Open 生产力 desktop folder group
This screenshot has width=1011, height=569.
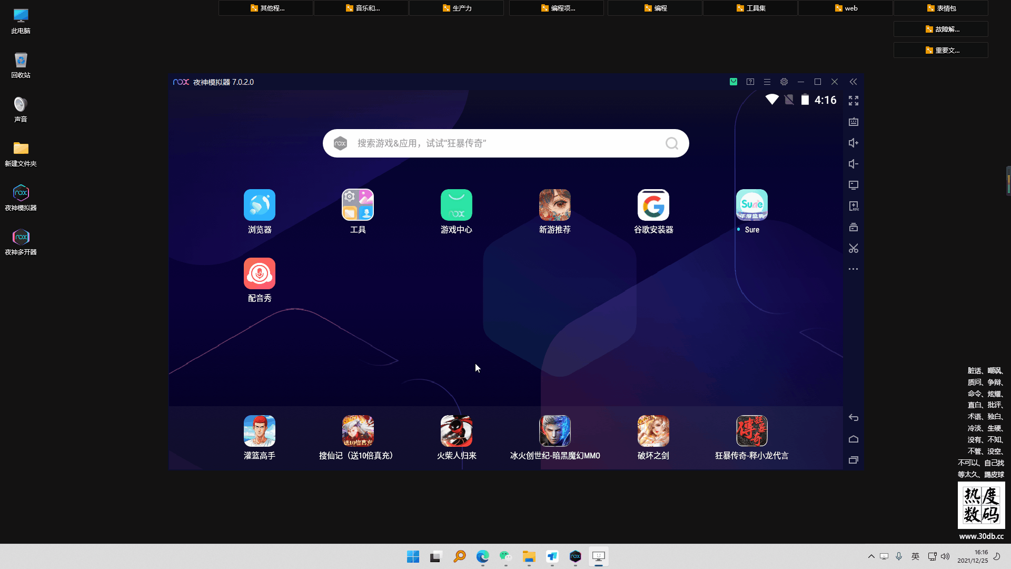pos(457,8)
